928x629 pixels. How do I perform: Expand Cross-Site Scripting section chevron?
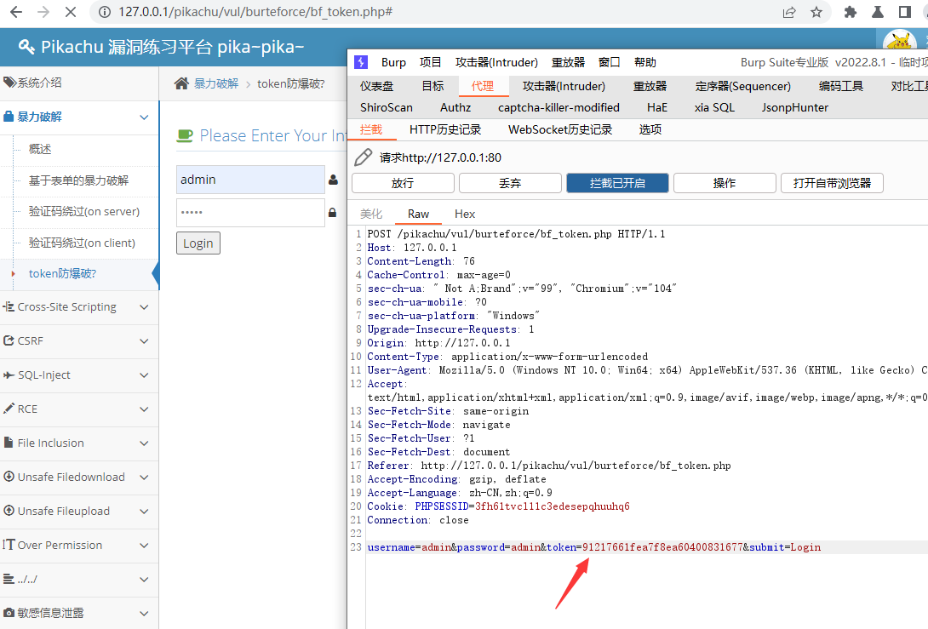pyautogui.click(x=144, y=307)
